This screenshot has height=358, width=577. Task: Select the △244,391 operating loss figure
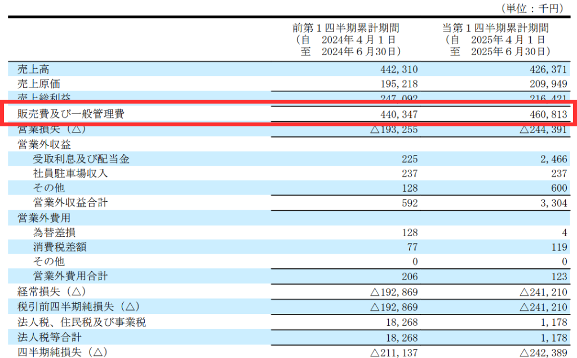542,129
